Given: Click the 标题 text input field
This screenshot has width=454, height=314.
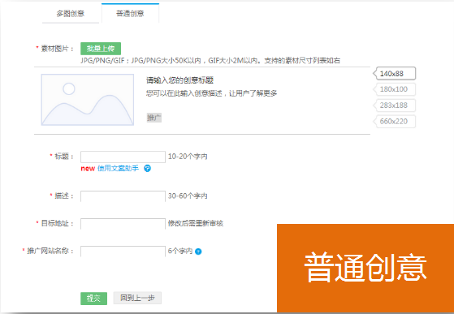Looking at the screenshot, I should pyautogui.click(x=123, y=157).
